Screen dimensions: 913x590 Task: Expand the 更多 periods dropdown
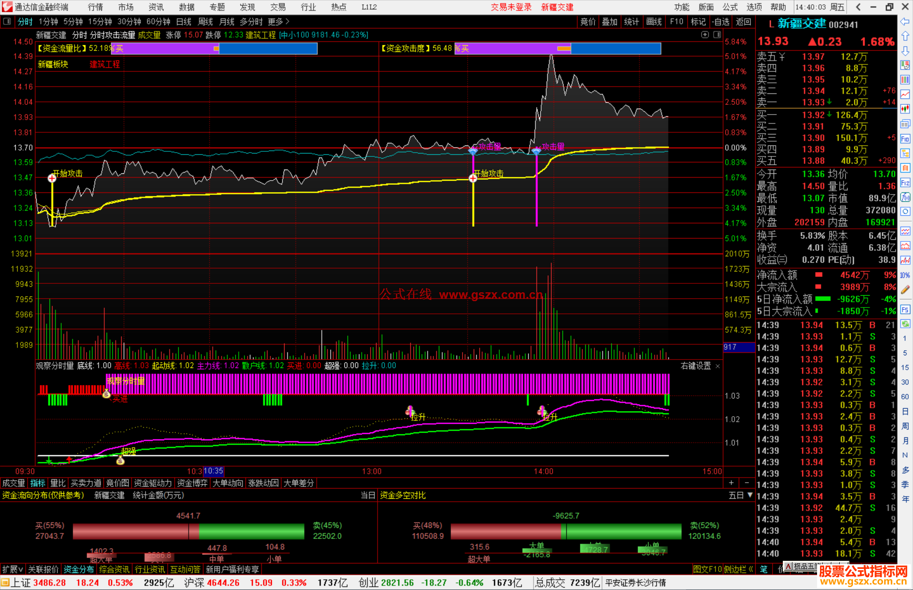[x=279, y=22]
